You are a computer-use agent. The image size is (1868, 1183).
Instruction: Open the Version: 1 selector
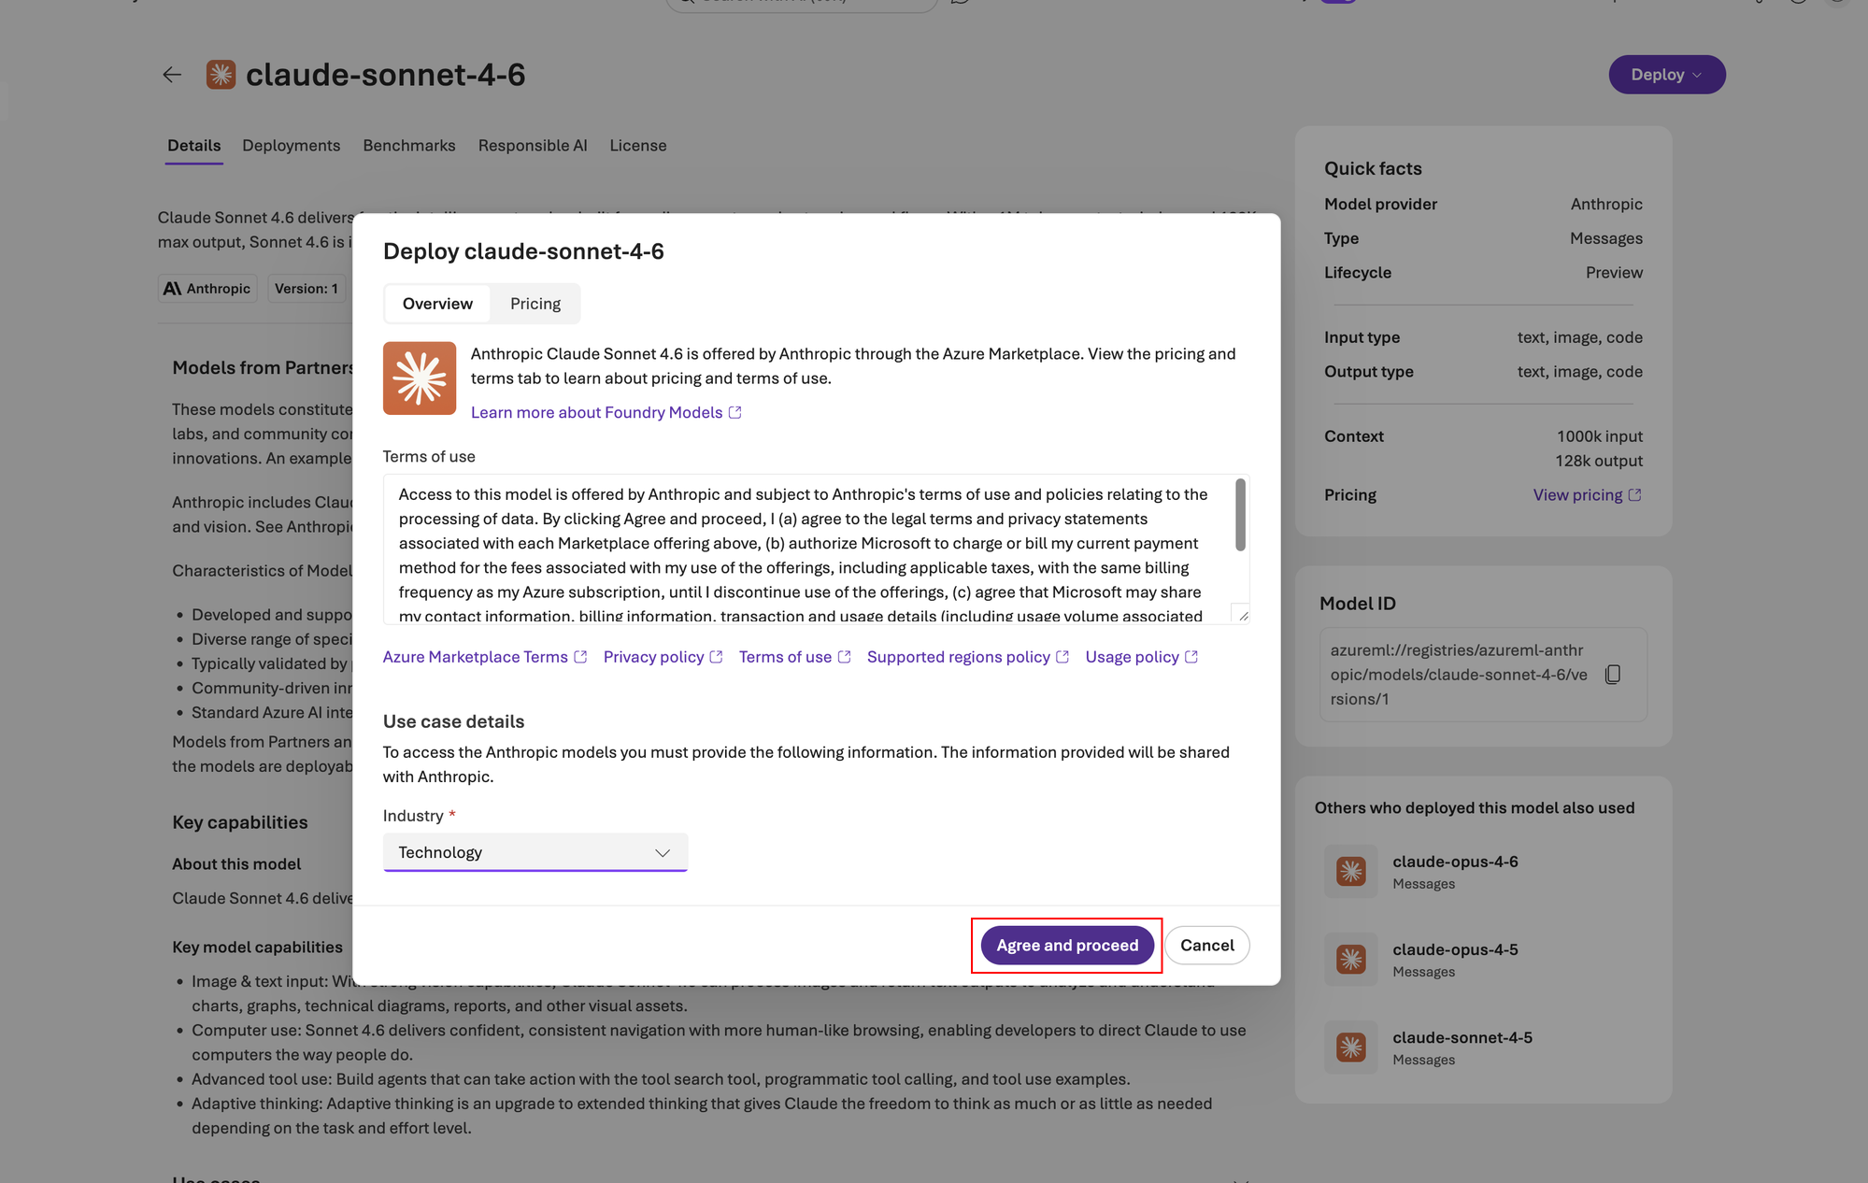tap(307, 288)
